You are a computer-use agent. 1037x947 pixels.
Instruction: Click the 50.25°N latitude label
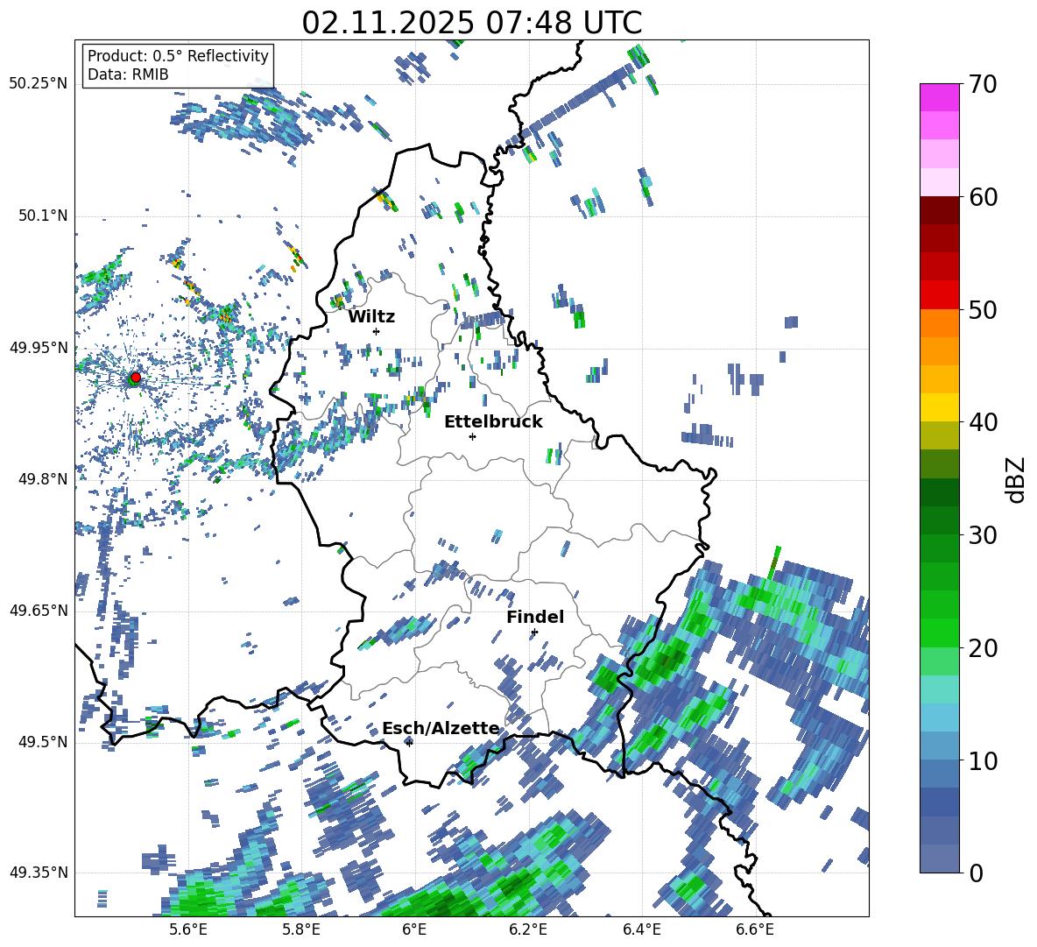(39, 84)
